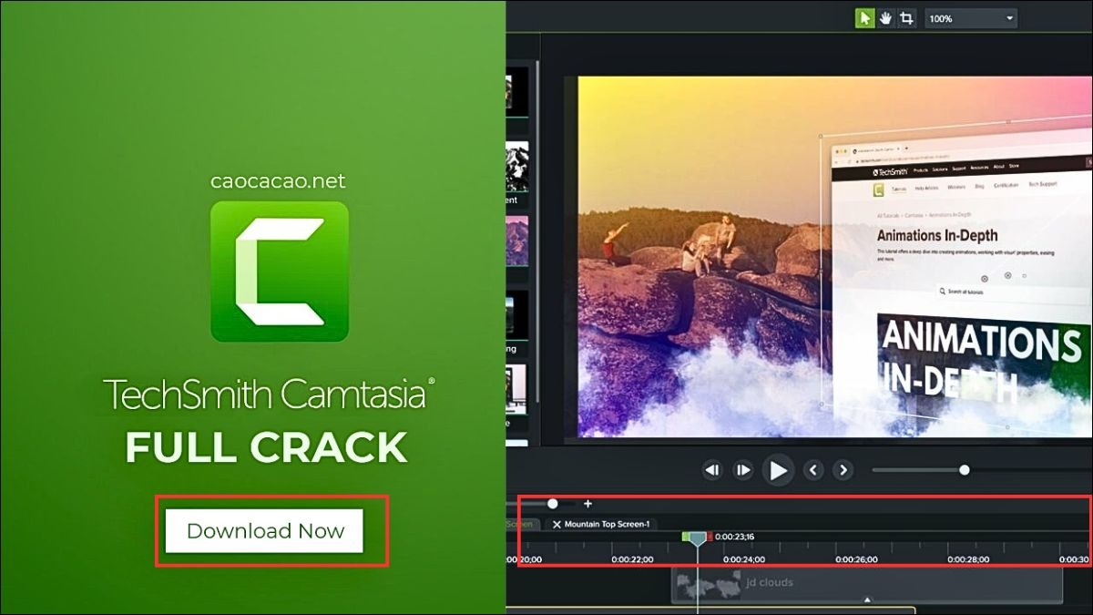This screenshot has width=1093, height=615.
Task: Click the black-and-white media bin thumbnail
Action: [516, 166]
